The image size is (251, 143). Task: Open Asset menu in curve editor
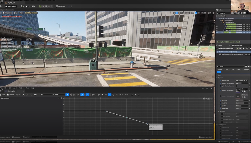click(x=15, y=88)
